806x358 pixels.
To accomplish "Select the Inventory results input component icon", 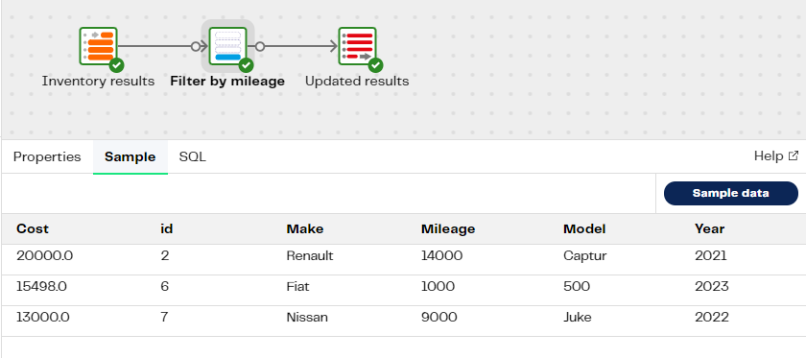I will (x=98, y=46).
